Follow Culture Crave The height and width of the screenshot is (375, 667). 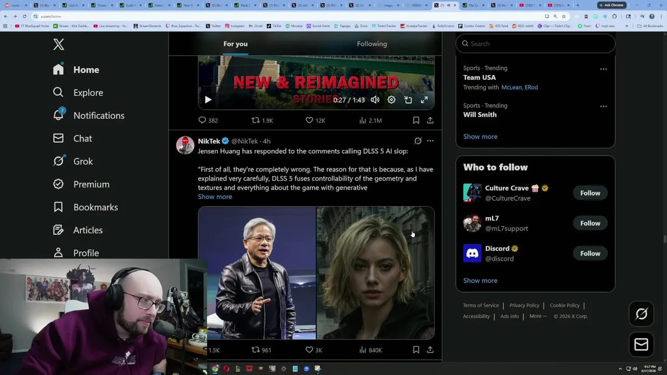(590, 193)
